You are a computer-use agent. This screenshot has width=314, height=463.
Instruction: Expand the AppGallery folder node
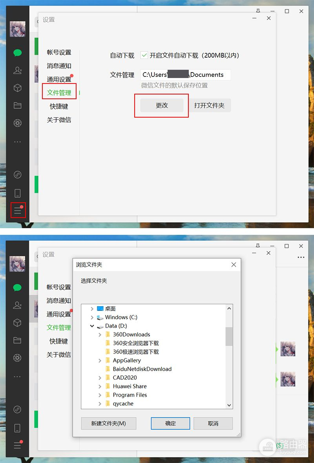(x=100, y=361)
